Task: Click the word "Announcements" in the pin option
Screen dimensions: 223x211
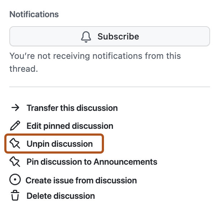Action: (125, 162)
